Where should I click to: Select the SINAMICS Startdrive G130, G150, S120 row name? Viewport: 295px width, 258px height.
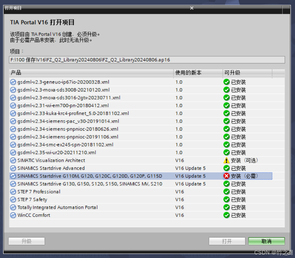pos(90,184)
